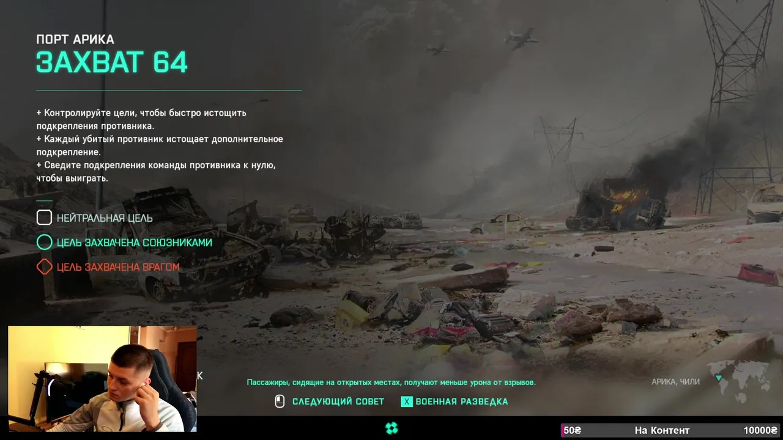The width and height of the screenshot is (783, 440).
Task: Click the line 'Контролируйте цели, чтобы быстро истощить'
Action: pos(141,113)
